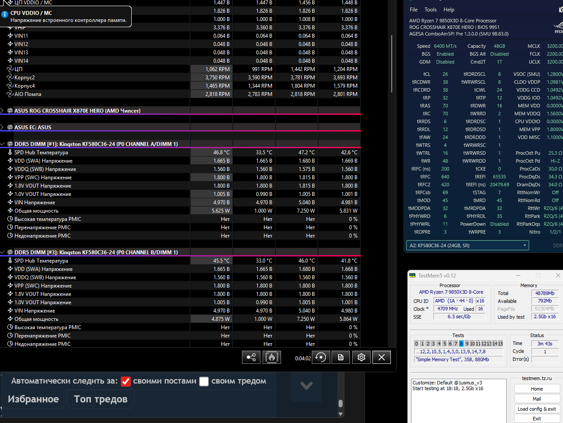The image size is (563, 423).
Task: Open HWiNFO sensor settings gear
Action: (361, 357)
